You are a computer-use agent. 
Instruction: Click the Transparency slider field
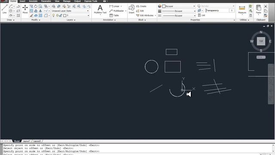coord(217,10)
